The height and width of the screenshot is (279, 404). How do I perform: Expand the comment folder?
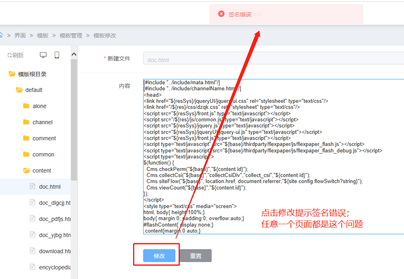[44, 138]
